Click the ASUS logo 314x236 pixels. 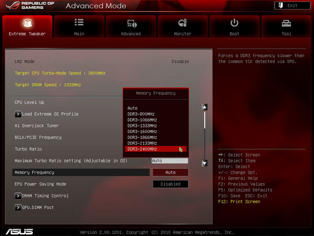click(19, 232)
